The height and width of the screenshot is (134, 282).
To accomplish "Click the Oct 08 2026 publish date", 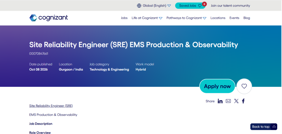I will coord(39,69).
